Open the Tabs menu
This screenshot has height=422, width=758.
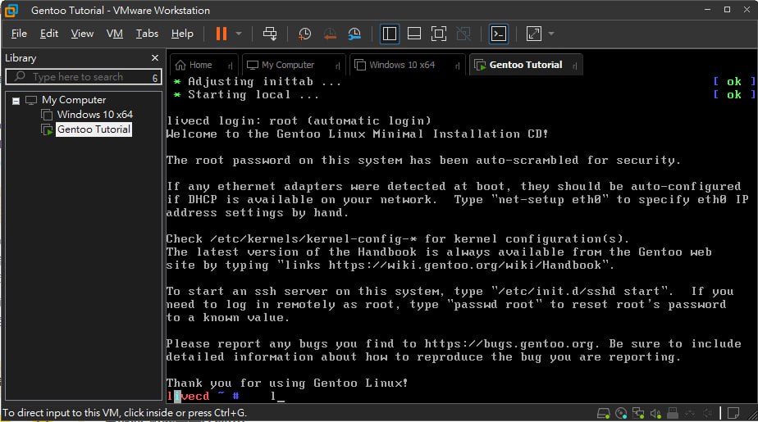(x=147, y=34)
